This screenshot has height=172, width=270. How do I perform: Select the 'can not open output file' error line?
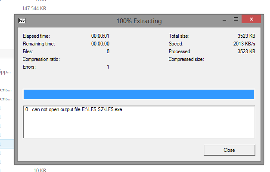[x=74, y=109]
